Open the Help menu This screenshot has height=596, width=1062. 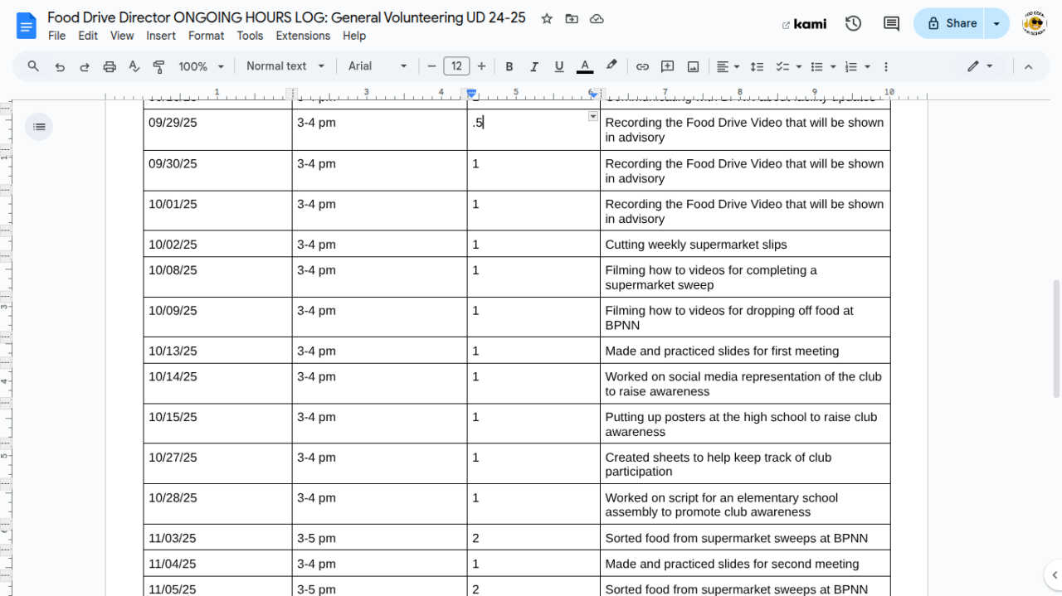354,36
